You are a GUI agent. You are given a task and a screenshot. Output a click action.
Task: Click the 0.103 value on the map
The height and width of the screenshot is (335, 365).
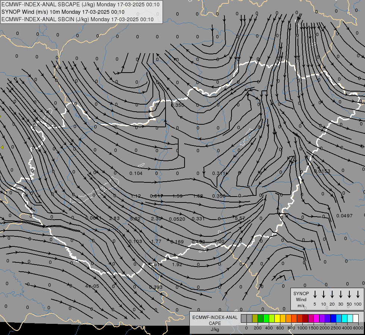[x=135, y=241]
